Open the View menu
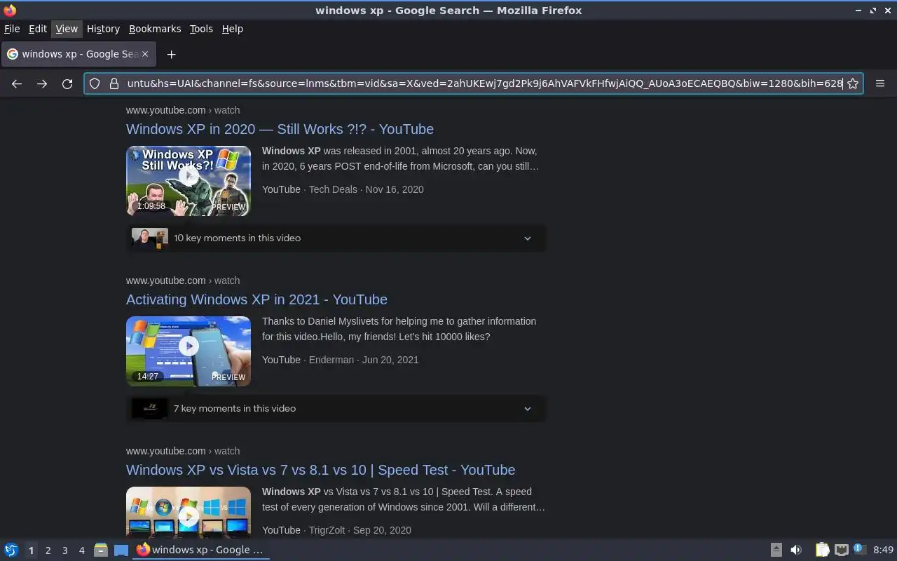The image size is (897, 561). pyautogui.click(x=67, y=29)
